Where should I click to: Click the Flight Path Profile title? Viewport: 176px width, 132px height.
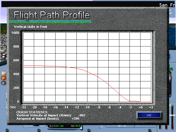(x=52, y=15)
